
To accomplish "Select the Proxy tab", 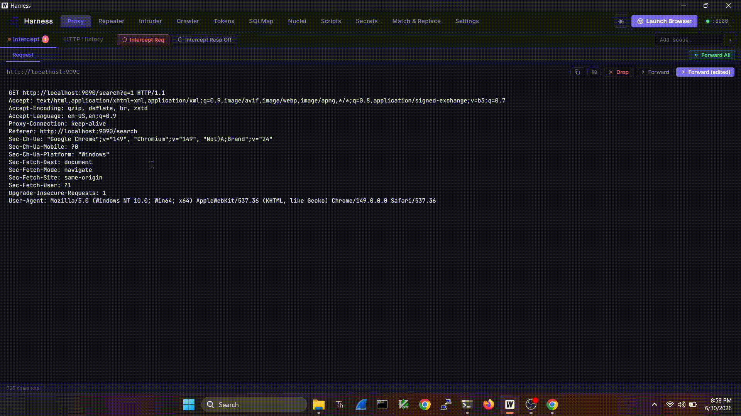I will (x=76, y=21).
